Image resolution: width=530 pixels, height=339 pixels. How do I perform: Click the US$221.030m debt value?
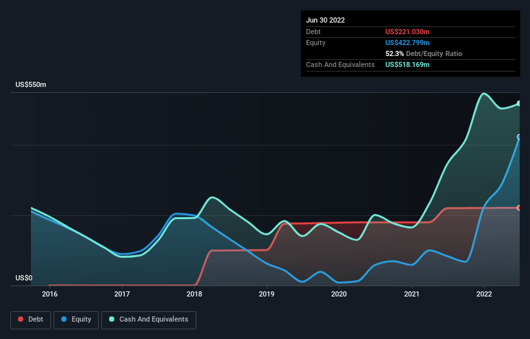coord(407,32)
